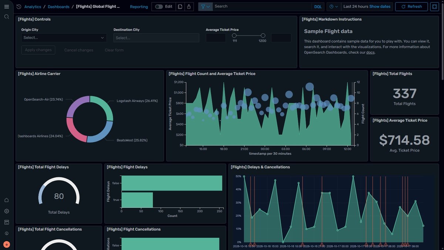Click the clone dashboard icon
Viewport: 444px width, 250px height.
[180, 7]
